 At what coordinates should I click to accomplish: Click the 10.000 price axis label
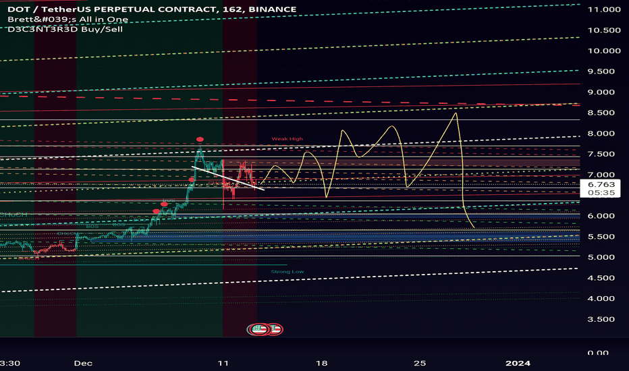(604, 51)
